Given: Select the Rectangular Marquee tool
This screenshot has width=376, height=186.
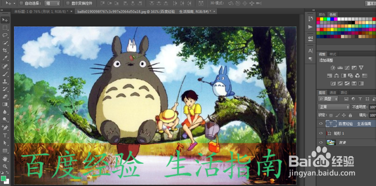Looking at the screenshot, I should pos(5,28).
